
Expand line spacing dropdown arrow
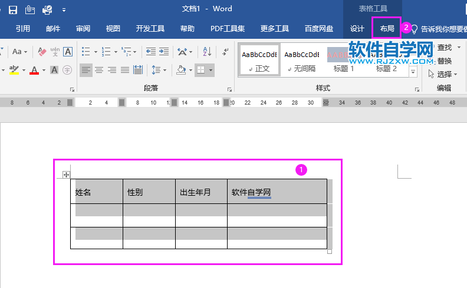click(x=165, y=71)
